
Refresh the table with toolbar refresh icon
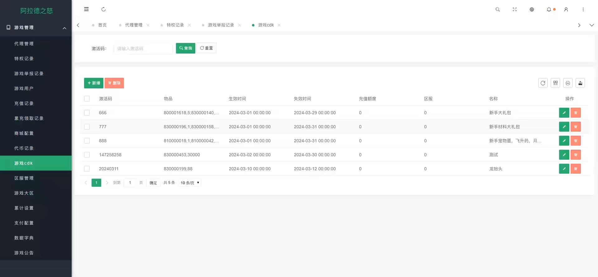[543, 83]
